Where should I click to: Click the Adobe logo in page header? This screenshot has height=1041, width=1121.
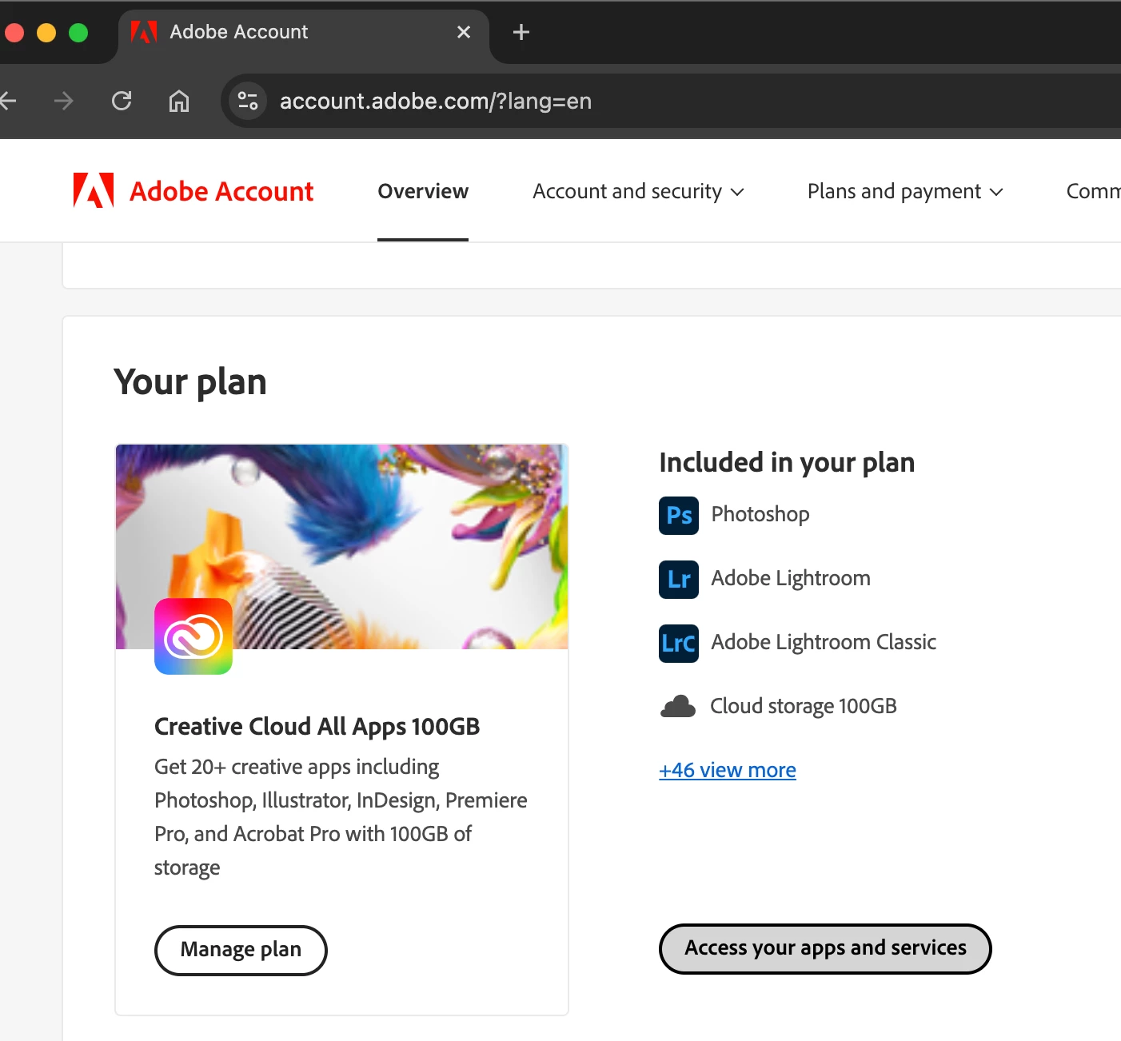coord(94,190)
